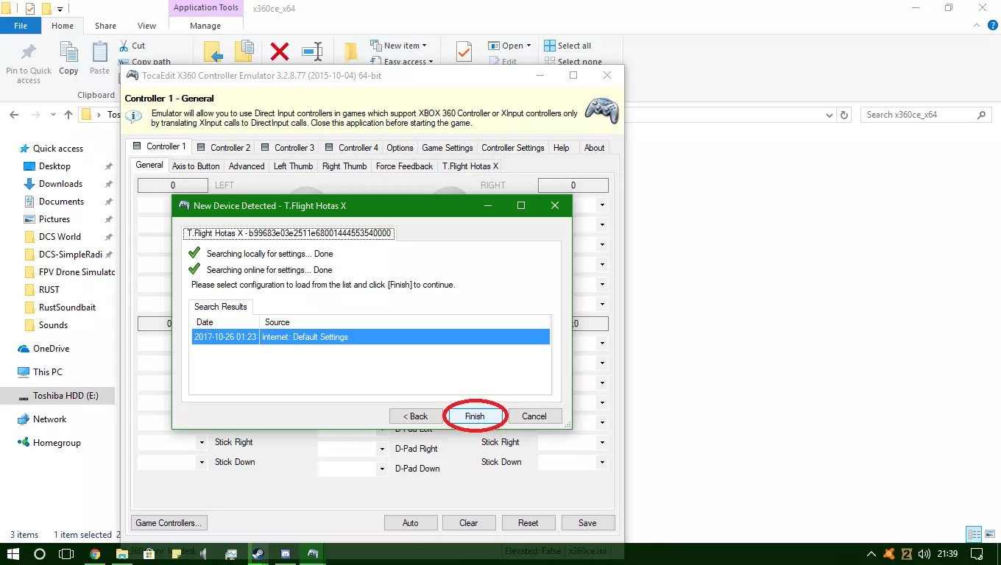Click the Move to folder icon
The image size is (1001, 565).
tap(213, 52)
